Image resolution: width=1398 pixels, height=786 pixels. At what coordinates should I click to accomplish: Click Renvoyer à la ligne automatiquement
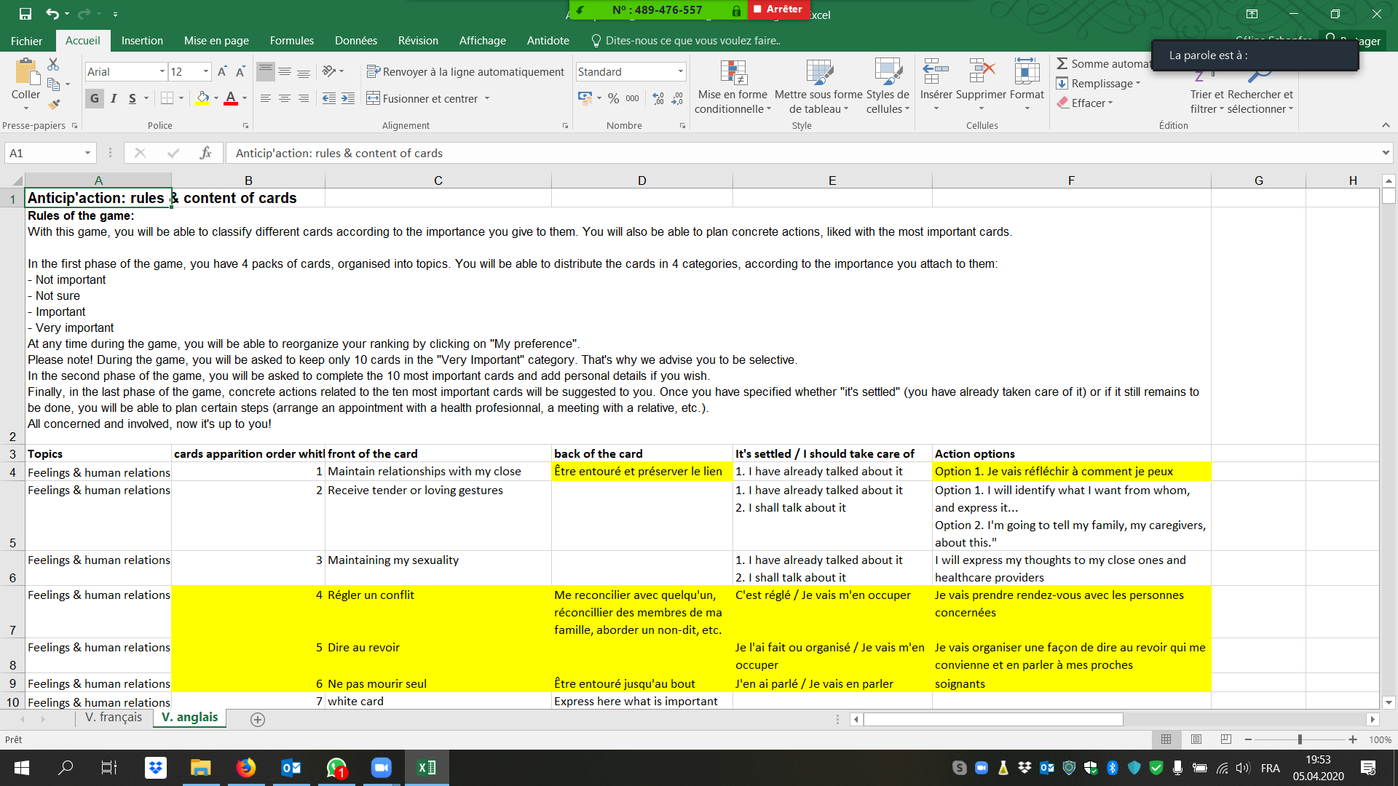[465, 71]
